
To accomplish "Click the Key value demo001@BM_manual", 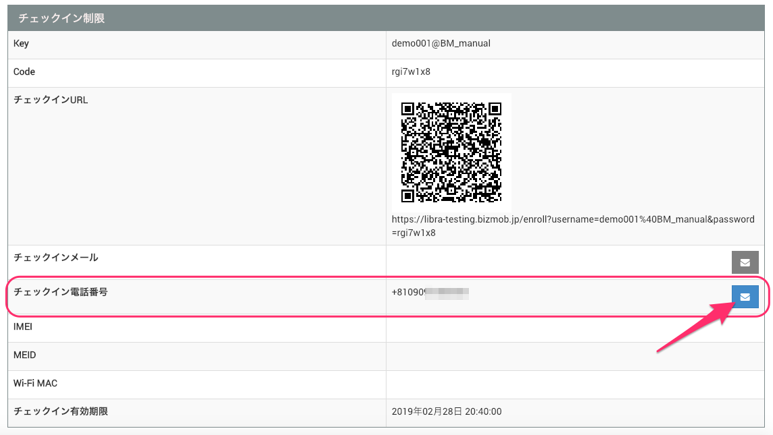I will coord(441,44).
